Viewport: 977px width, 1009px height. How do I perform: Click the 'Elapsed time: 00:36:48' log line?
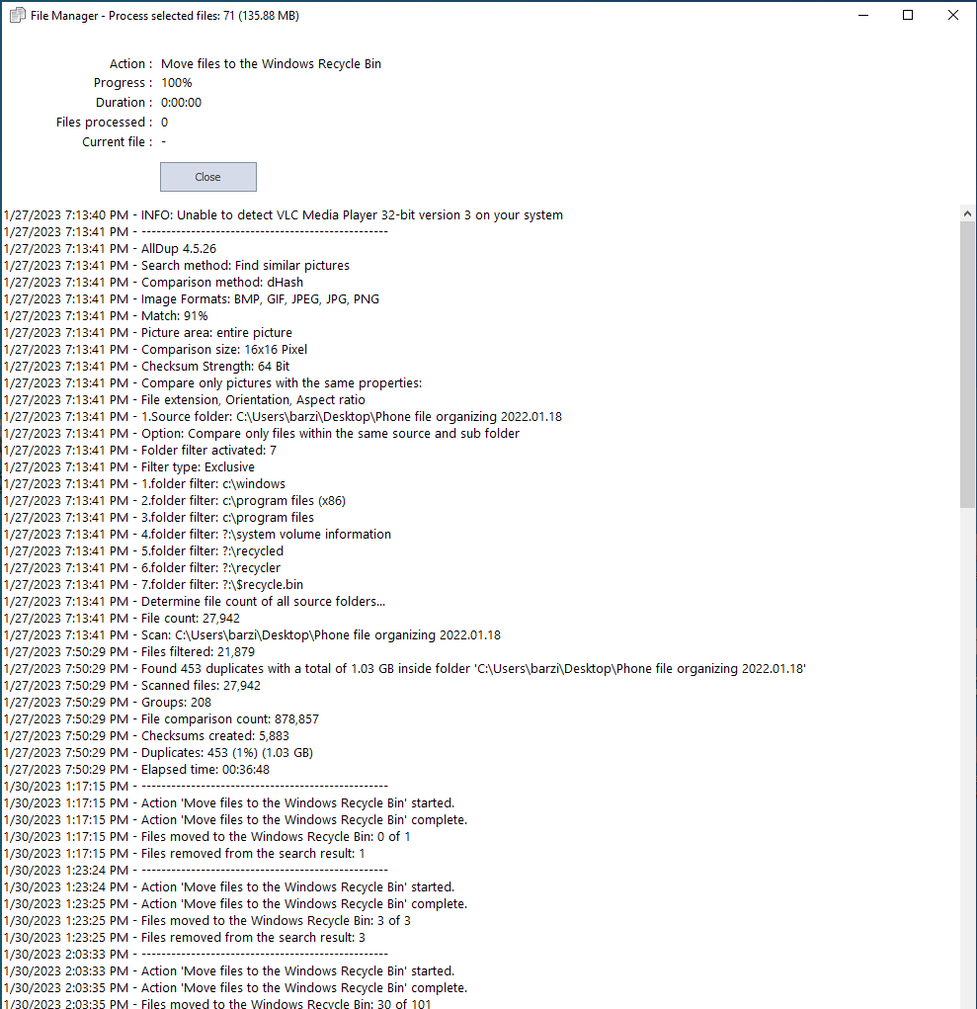click(x=205, y=770)
